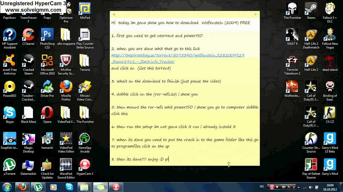Image resolution: width=343 pixels, height=192 pixels.
Task: Select the Tweaker - Cracked shortcut
Action: tap(28, 91)
